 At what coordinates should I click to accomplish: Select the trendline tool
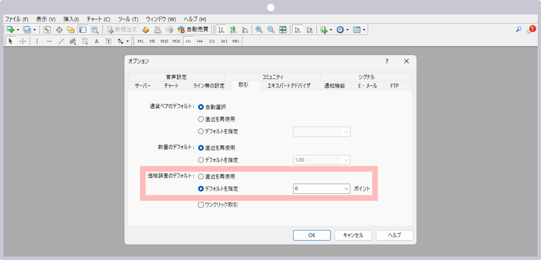(x=61, y=41)
